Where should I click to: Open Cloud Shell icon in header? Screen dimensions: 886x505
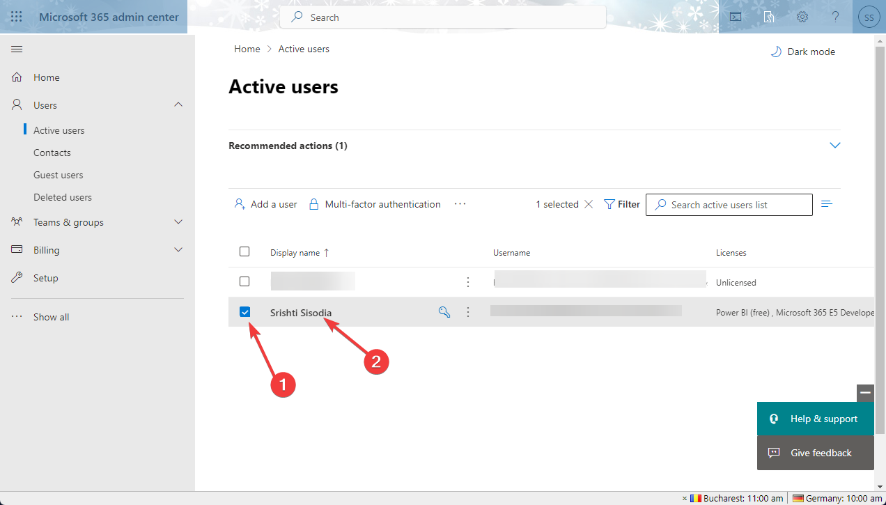click(736, 17)
